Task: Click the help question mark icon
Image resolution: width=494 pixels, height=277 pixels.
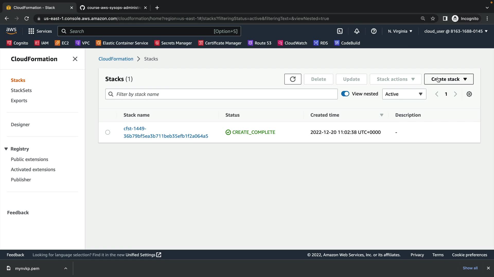Action: (x=374, y=31)
